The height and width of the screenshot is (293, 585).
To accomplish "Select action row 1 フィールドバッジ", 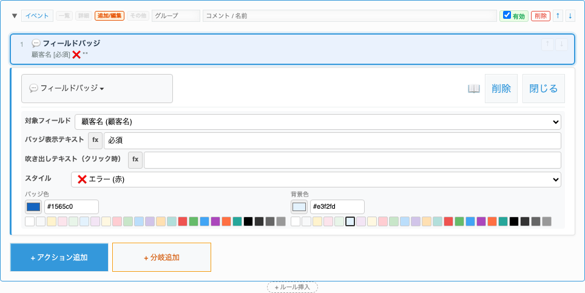I will pyautogui.click(x=292, y=49).
